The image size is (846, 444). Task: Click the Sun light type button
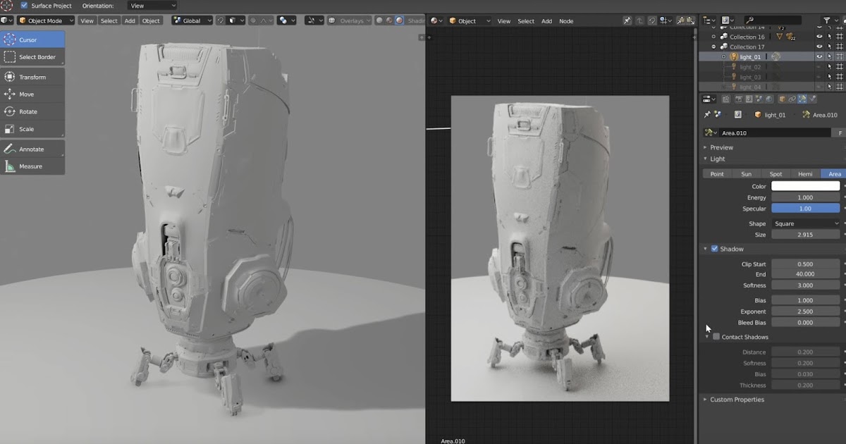pos(747,173)
